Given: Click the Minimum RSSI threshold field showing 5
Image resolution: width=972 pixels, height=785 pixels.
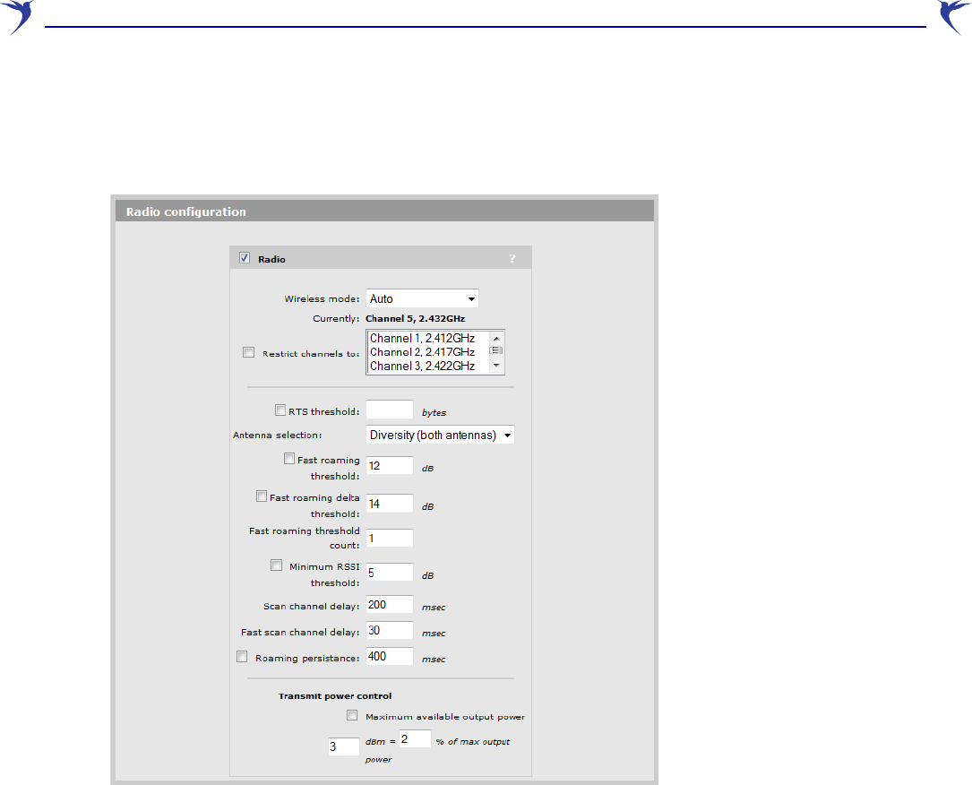Looking at the screenshot, I should point(390,573).
